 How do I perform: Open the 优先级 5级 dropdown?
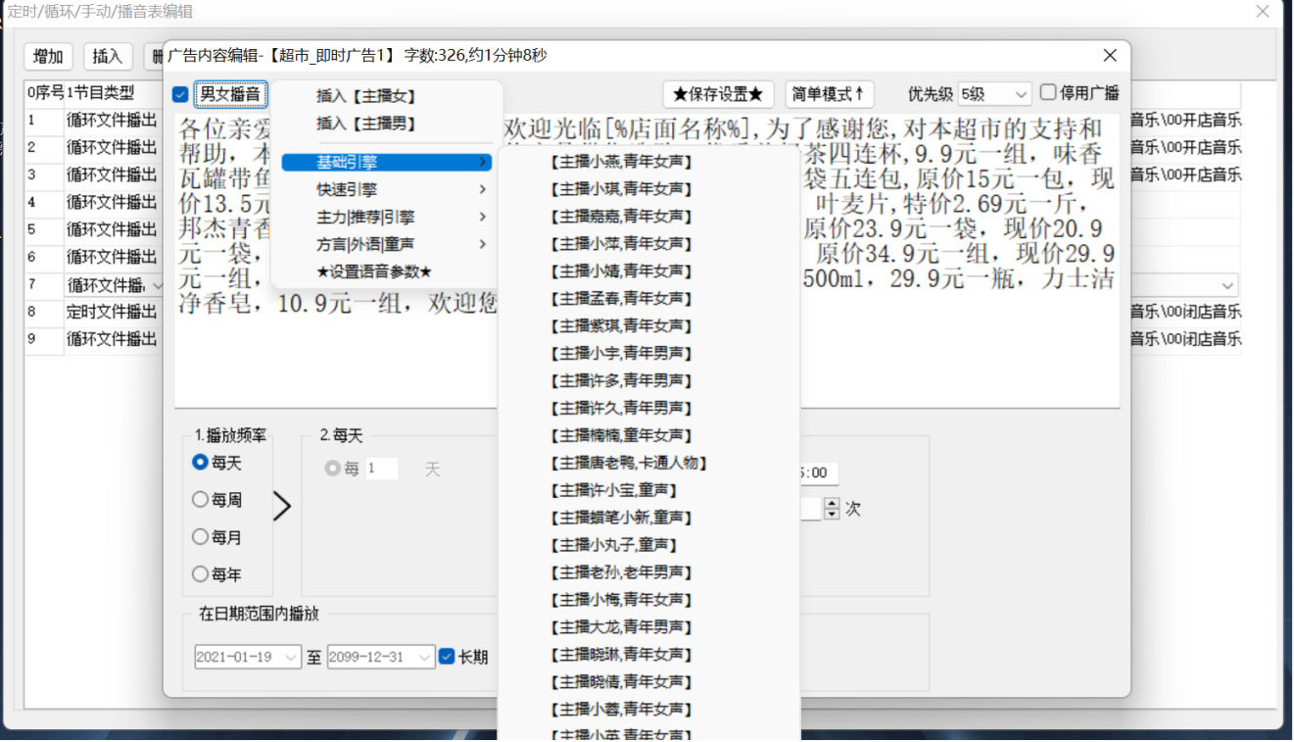coord(994,95)
